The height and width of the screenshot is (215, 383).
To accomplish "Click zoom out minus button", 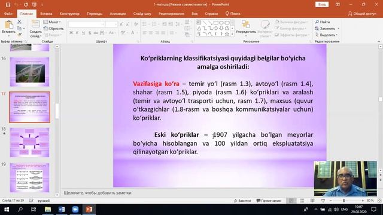I will click(x=331, y=201).
